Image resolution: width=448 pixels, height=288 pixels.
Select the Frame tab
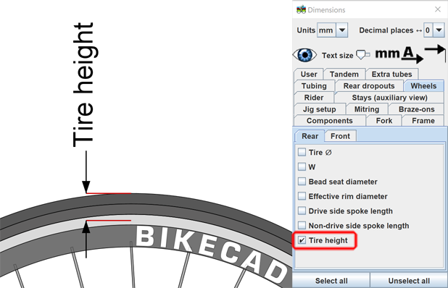click(423, 121)
